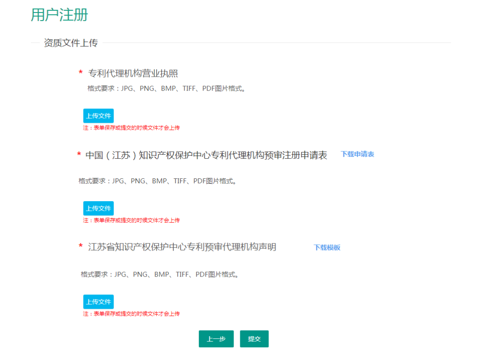Click the 中国（江苏）知识产权保护中心 application form label

(x=206, y=155)
